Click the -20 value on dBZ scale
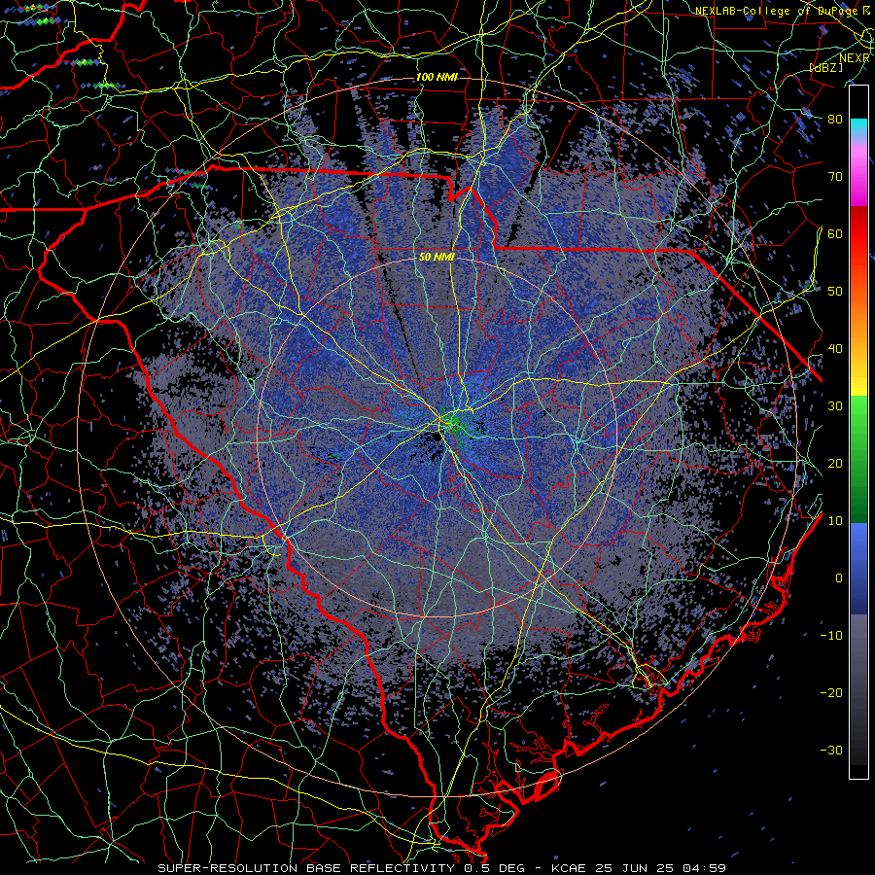 [831, 692]
